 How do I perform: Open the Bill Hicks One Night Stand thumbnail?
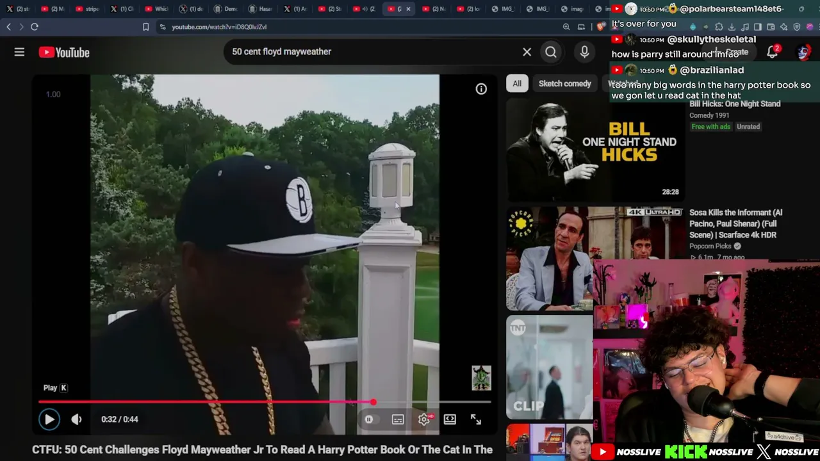596,150
